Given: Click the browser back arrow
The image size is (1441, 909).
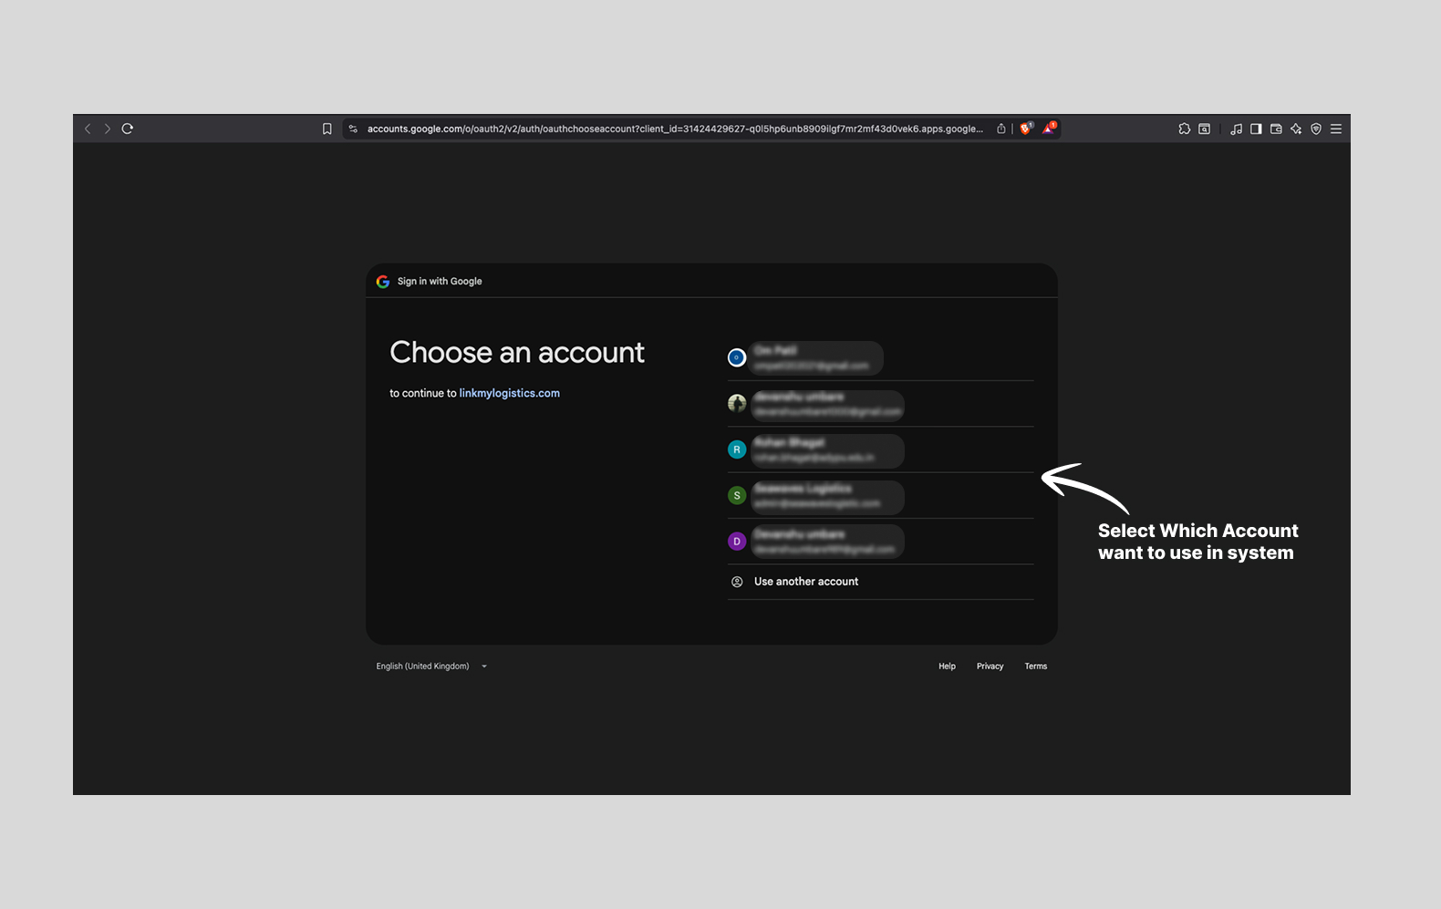Looking at the screenshot, I should tap(88, 129).
